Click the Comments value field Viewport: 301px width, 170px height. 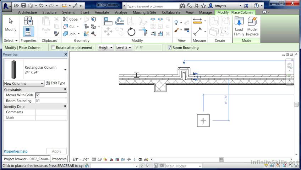[51, 112]
